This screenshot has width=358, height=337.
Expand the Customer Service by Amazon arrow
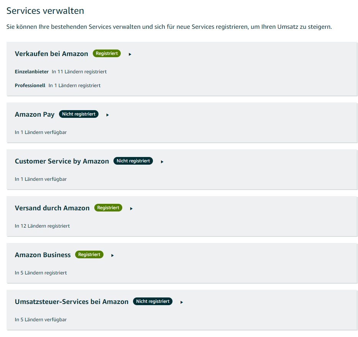(x=162, y=162)
